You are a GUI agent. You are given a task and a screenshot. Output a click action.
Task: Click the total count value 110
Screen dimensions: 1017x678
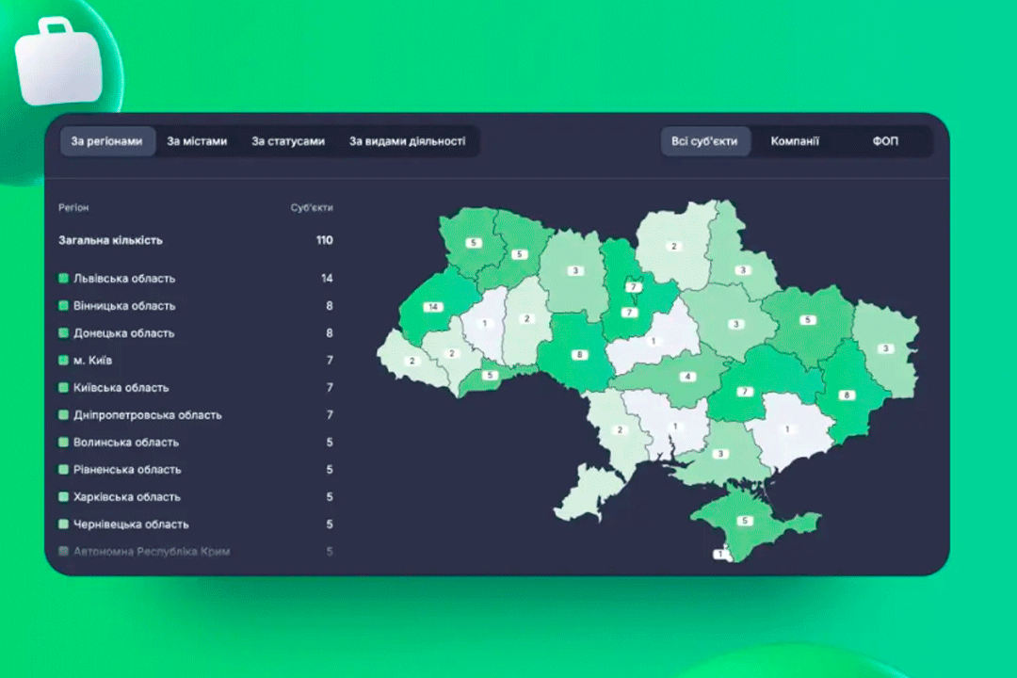pos(324,240)
